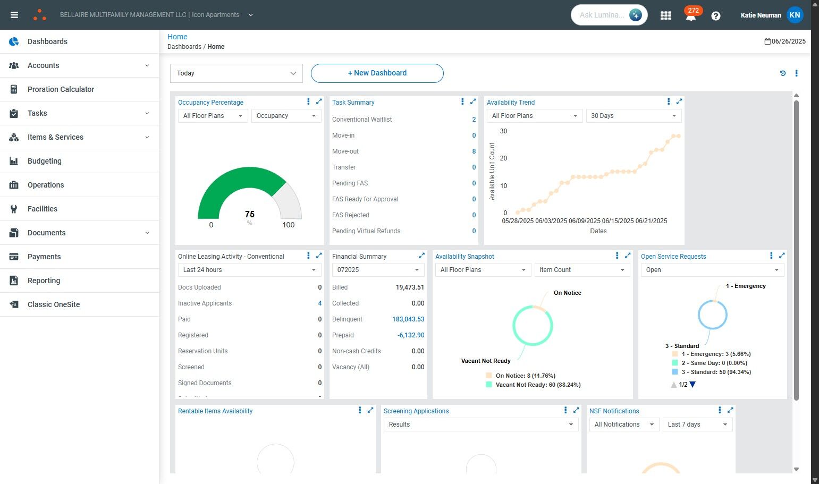
Task: Select Proration Calculator in the sidebar
Action: click(x=61, y=89)
